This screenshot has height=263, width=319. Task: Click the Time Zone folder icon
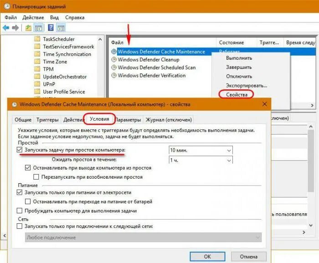point(37,62)
